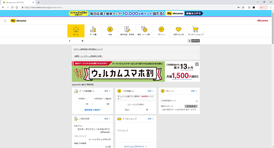This screenshot has height=148, width=274.
Task: Open 詳細 link in ドコモショップ card
Action: point(151,119)
